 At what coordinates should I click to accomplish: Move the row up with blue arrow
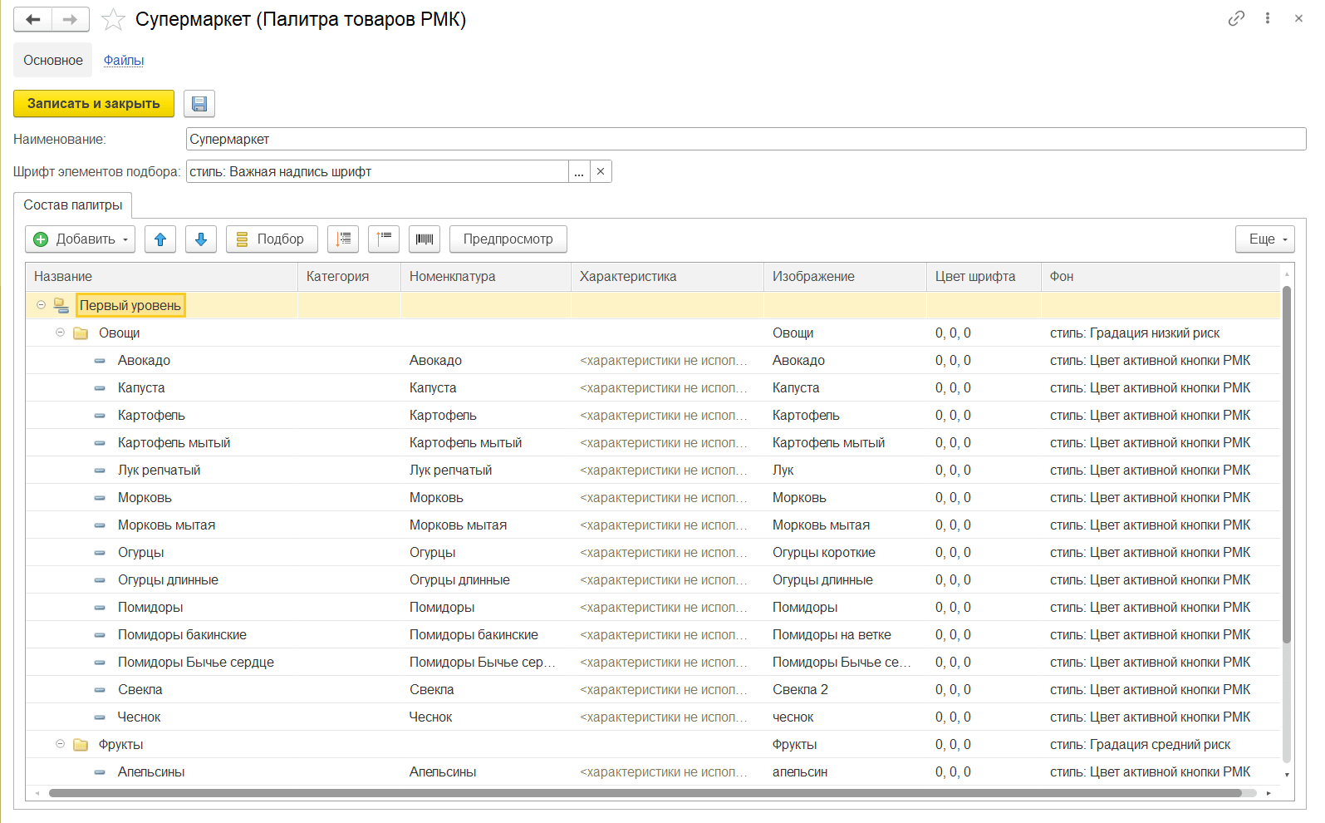[160, 239]
